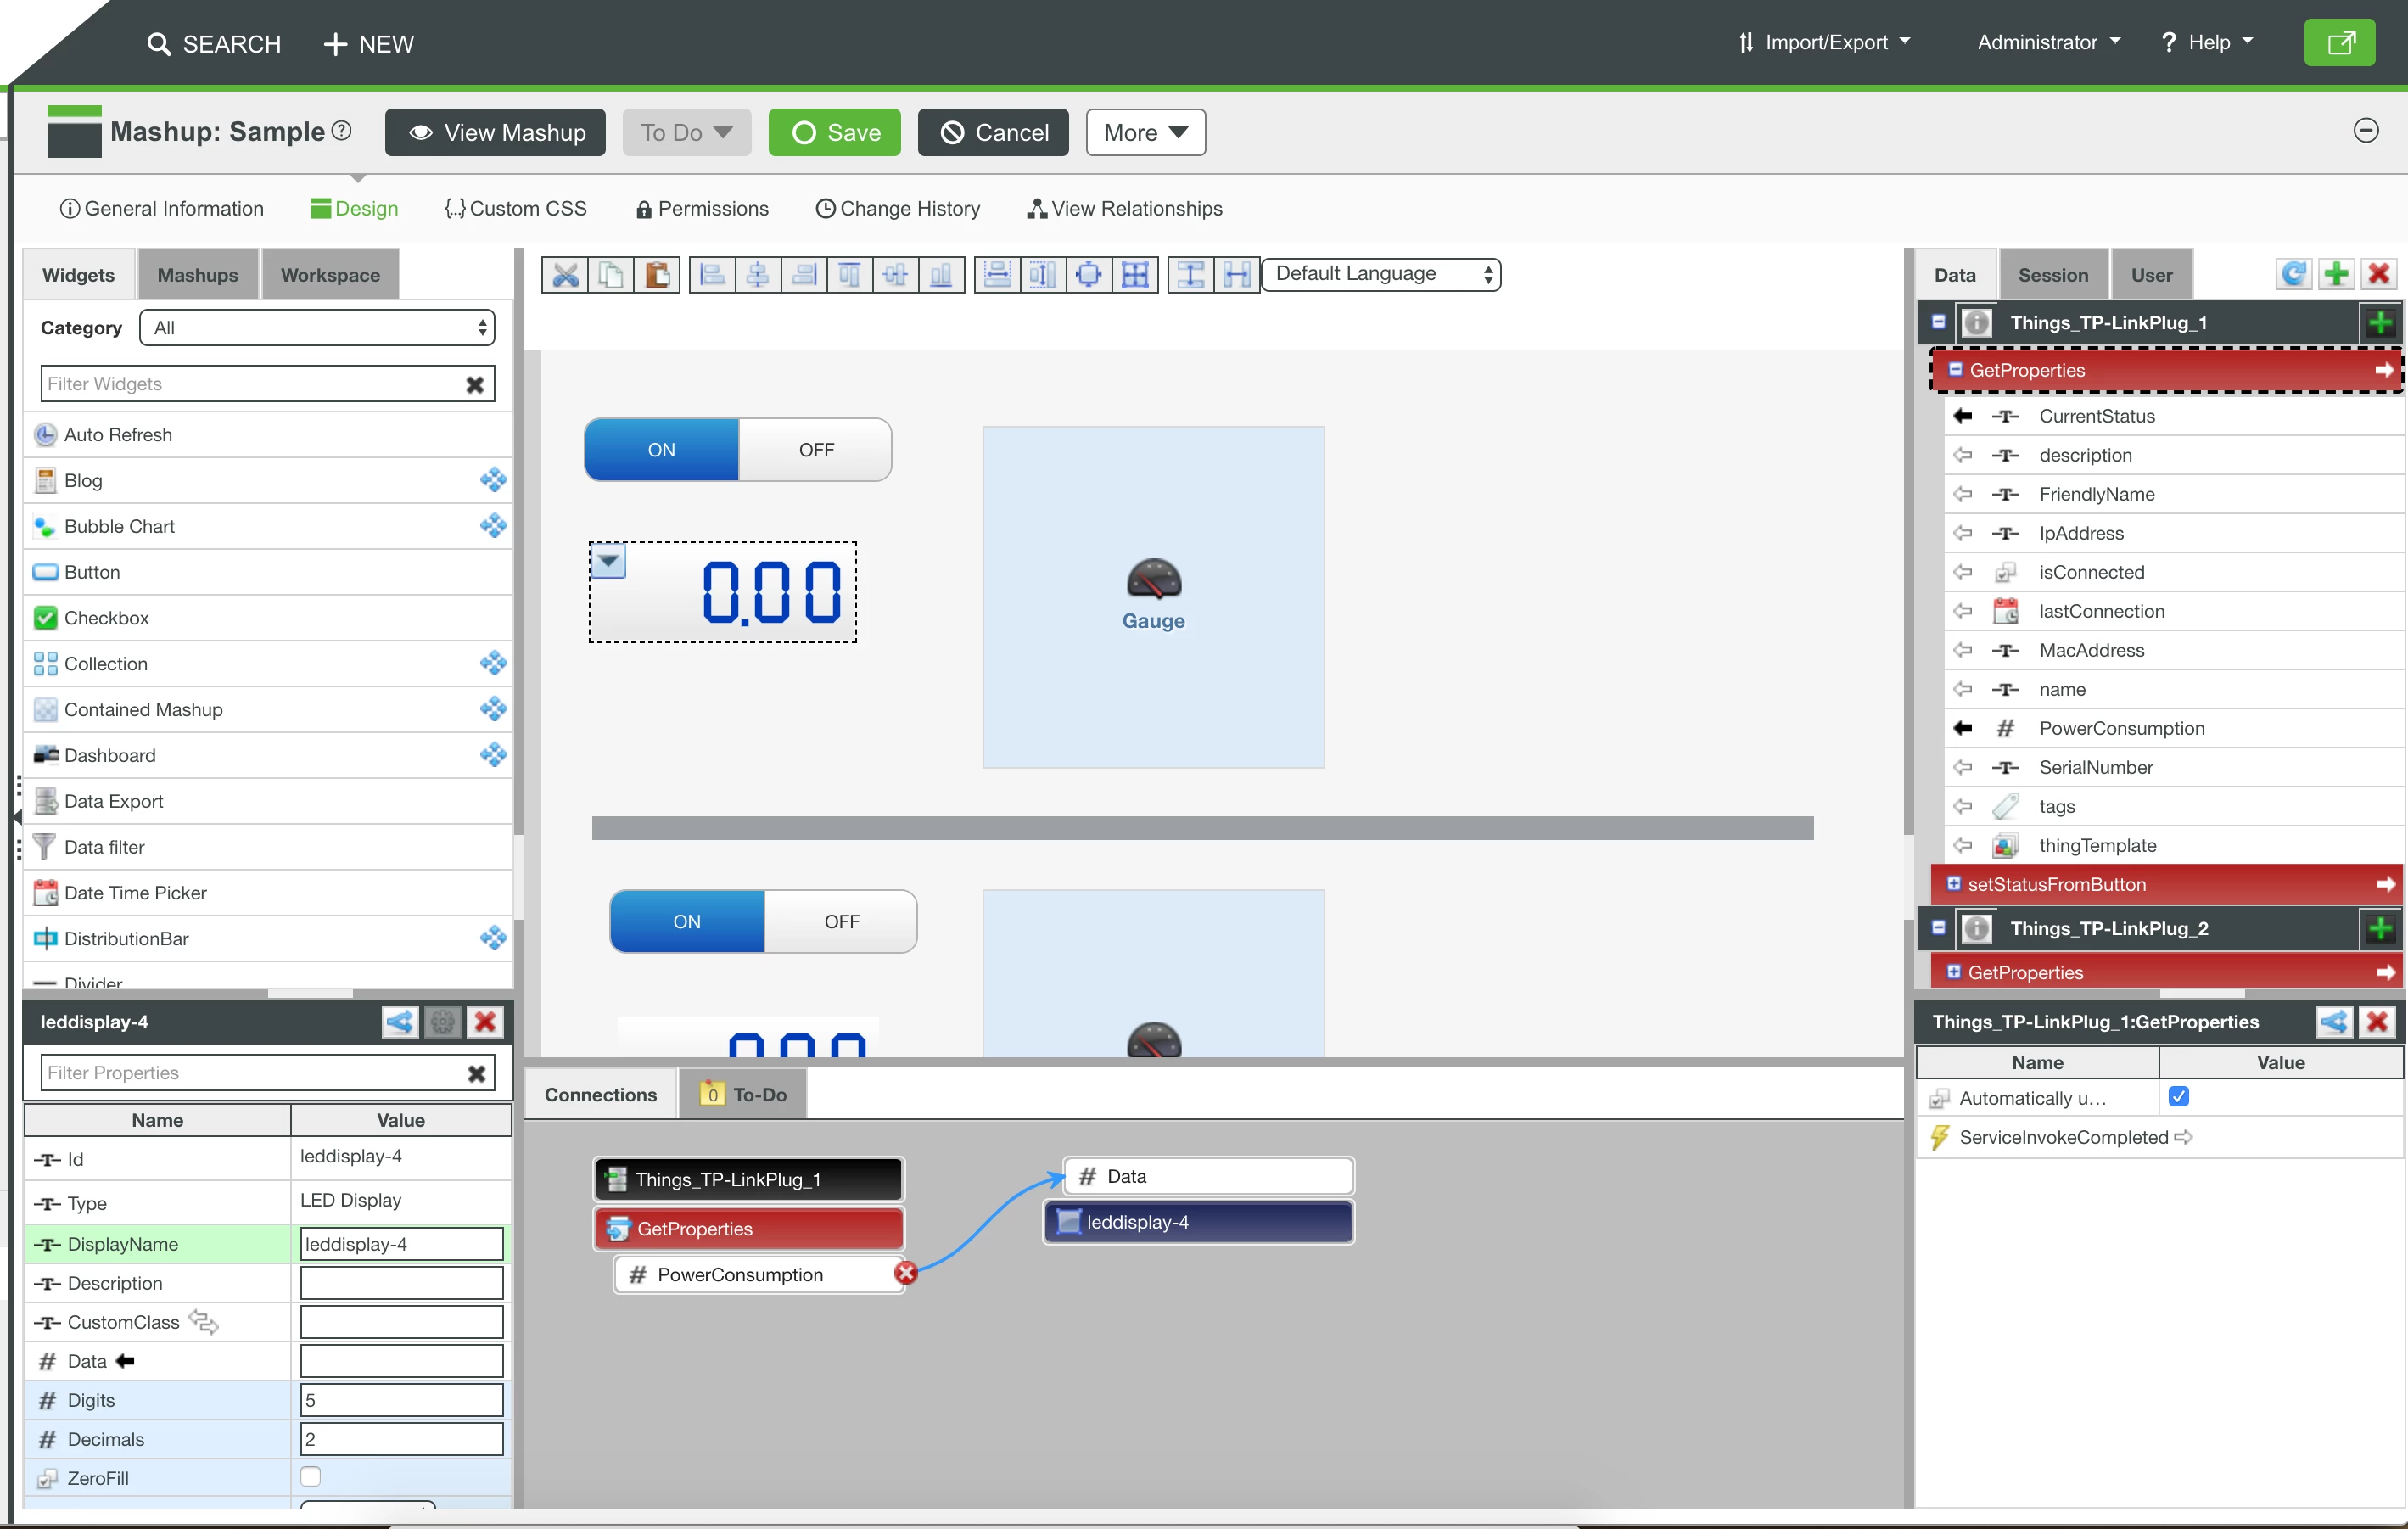Viewport: 2408px width, 1529px height.
Task: Click the SEARCH button
Action: tap(214, 44)
